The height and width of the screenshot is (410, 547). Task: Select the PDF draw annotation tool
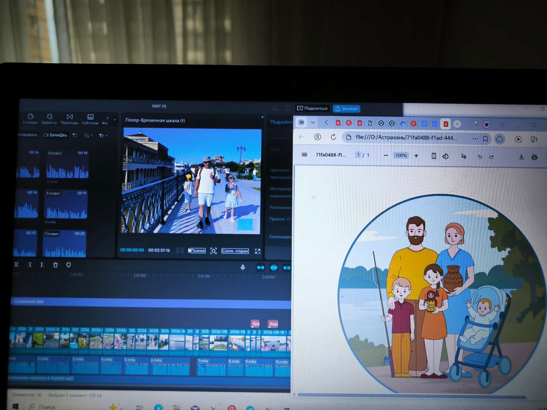[463, 156]
